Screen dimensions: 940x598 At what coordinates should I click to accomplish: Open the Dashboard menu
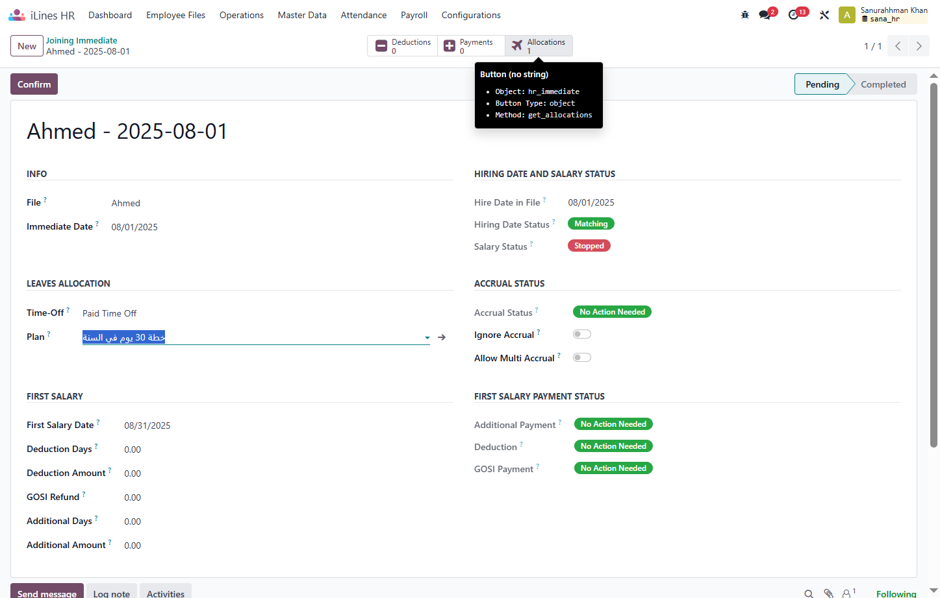[x=110, y=15]
